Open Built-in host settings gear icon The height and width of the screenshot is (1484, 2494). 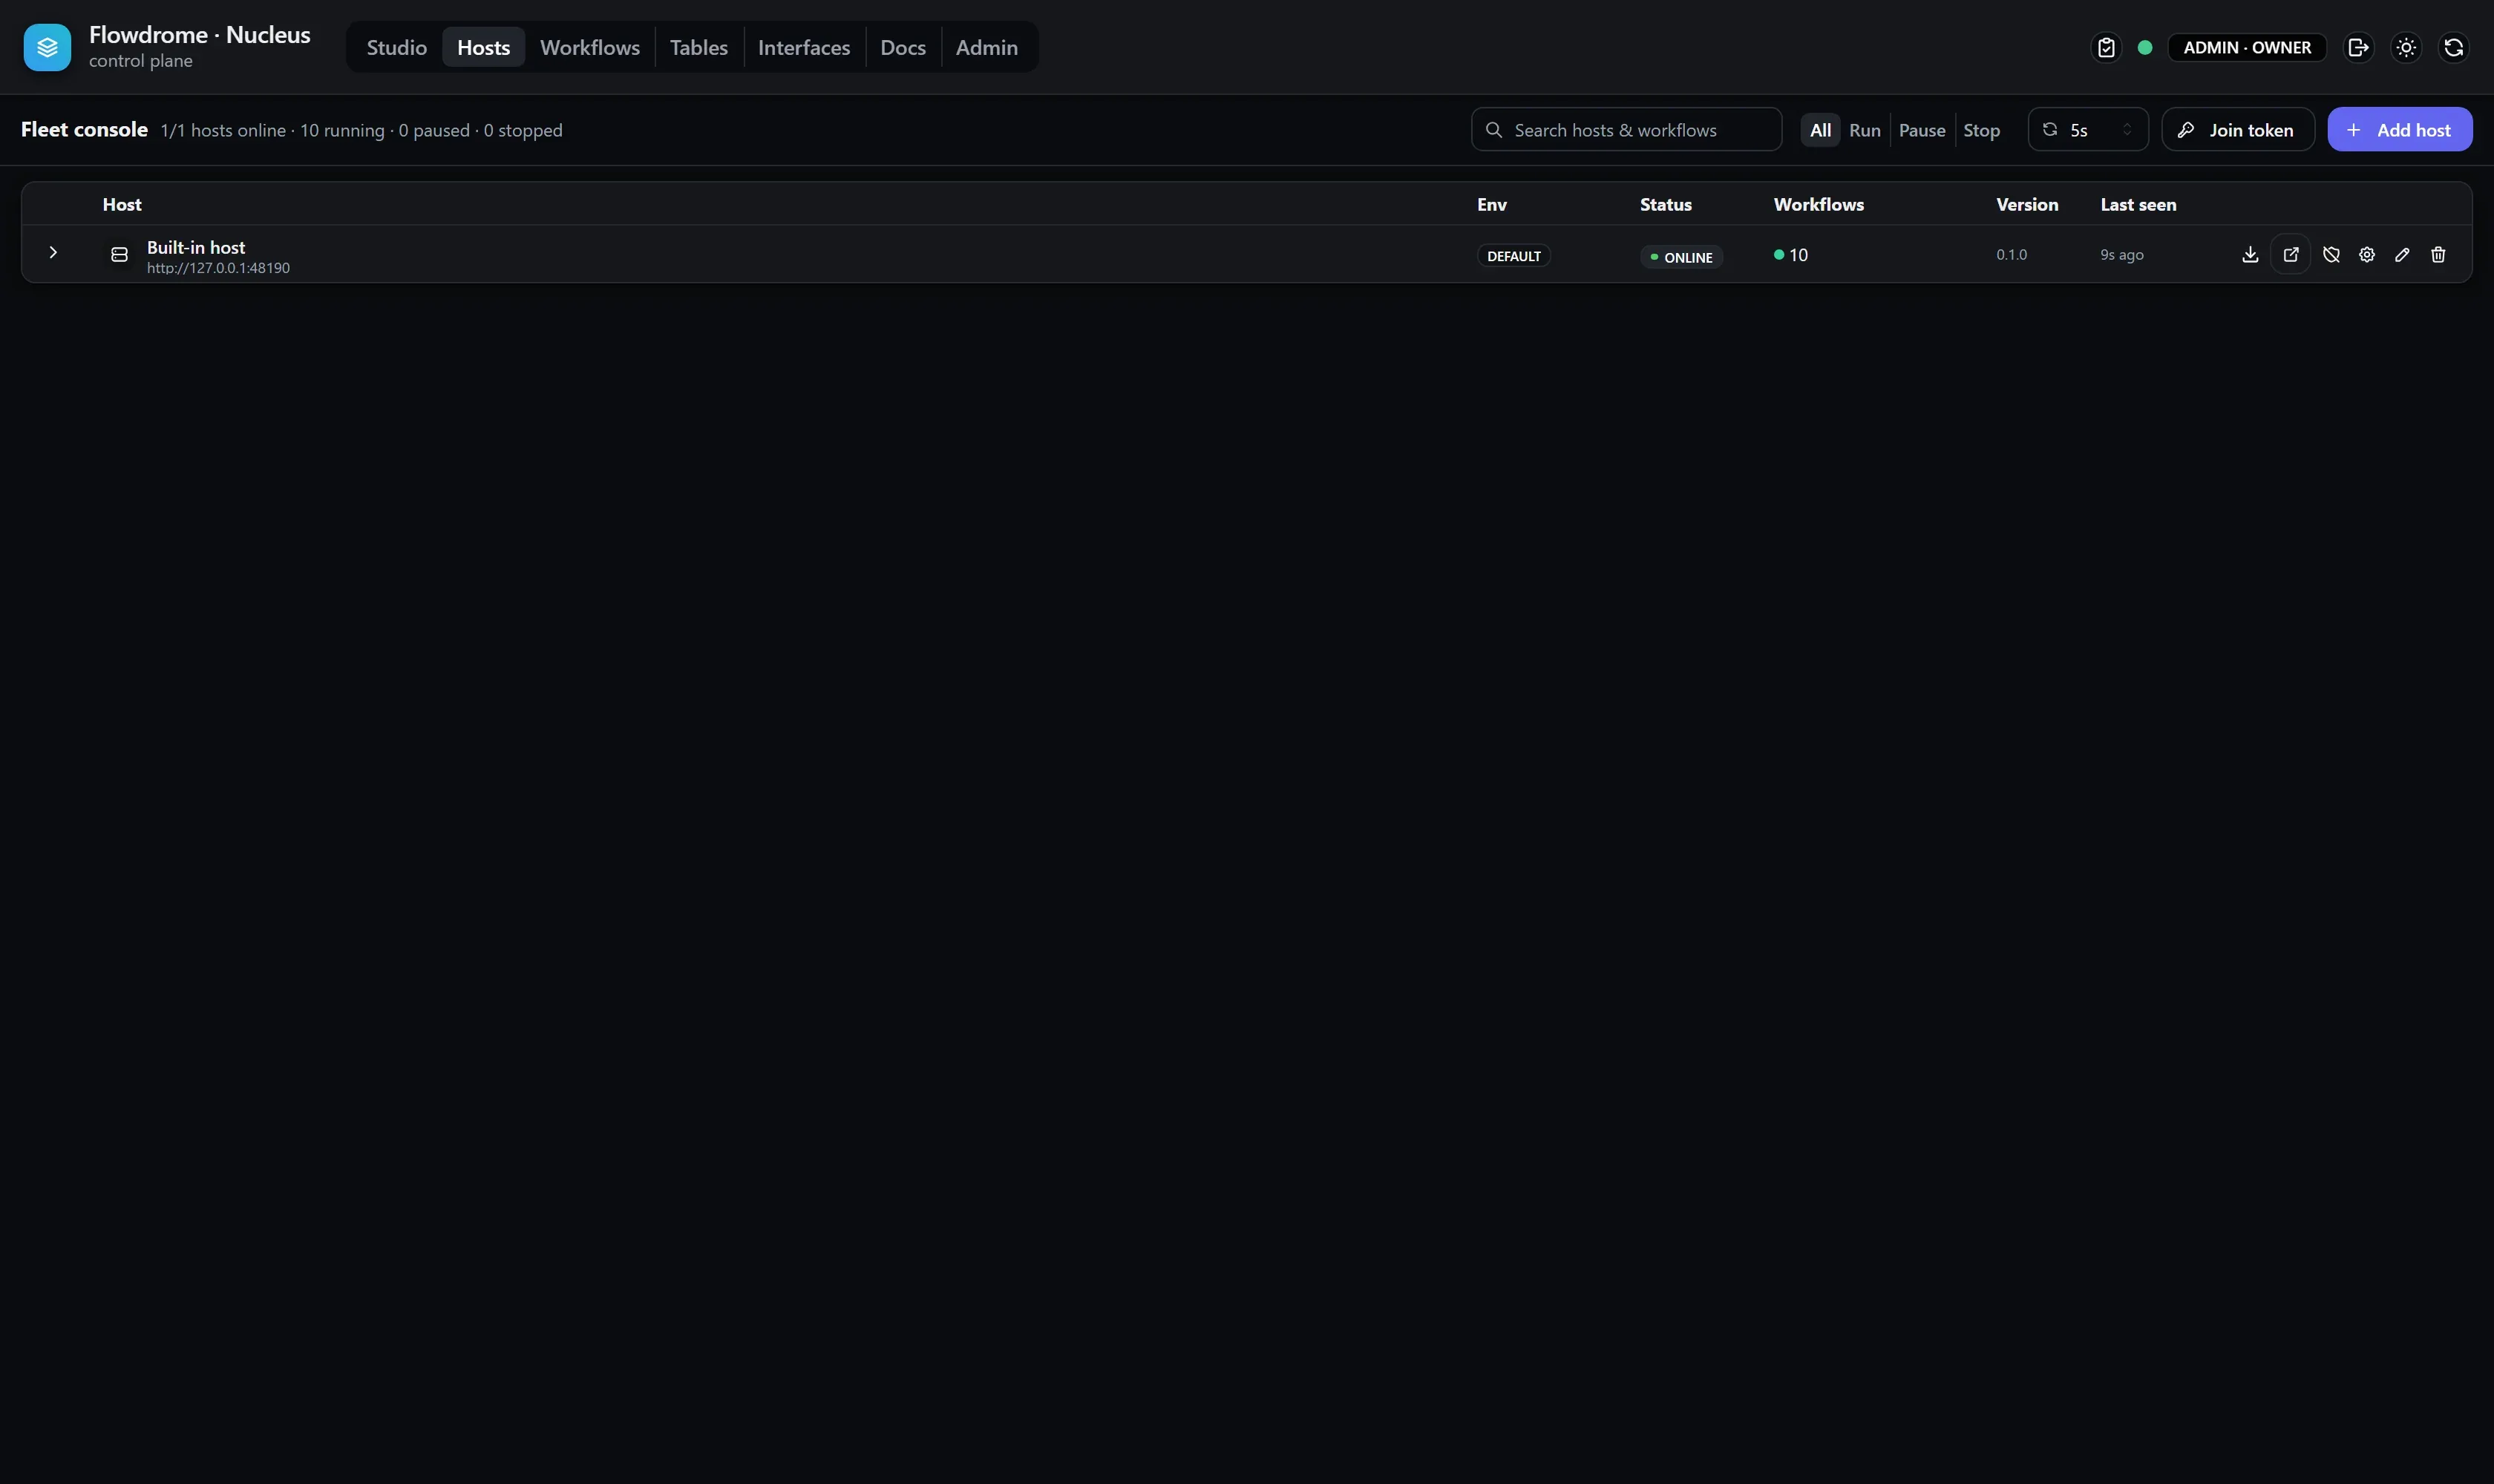tap(2367, 254)
